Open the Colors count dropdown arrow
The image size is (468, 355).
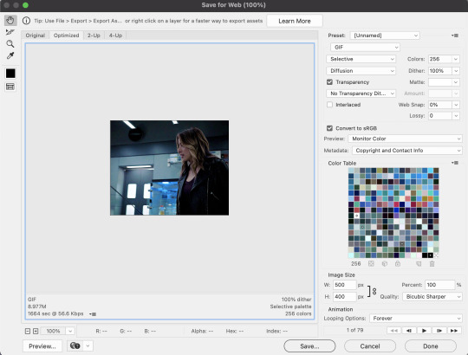(456, 59)
